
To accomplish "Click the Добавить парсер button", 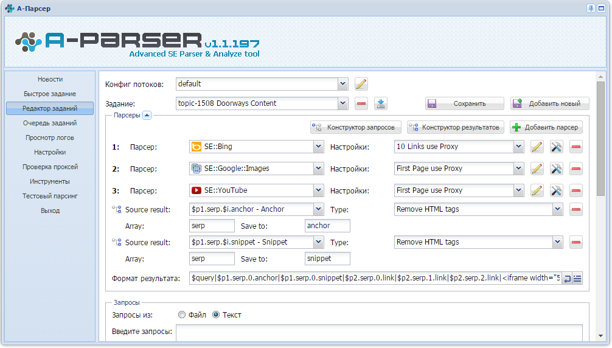I will (546, 127).
